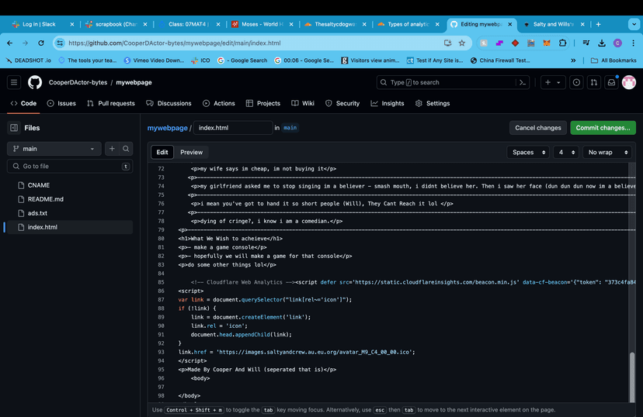Open pull requests icon in header
The image size is (643, 417).
click(594, 82)
